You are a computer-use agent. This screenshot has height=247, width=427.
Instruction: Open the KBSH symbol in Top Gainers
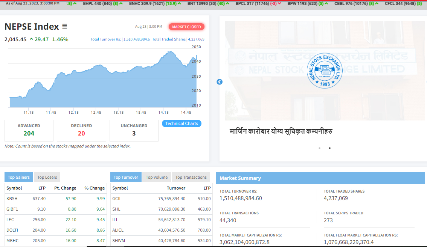click(x=12, y=199)
